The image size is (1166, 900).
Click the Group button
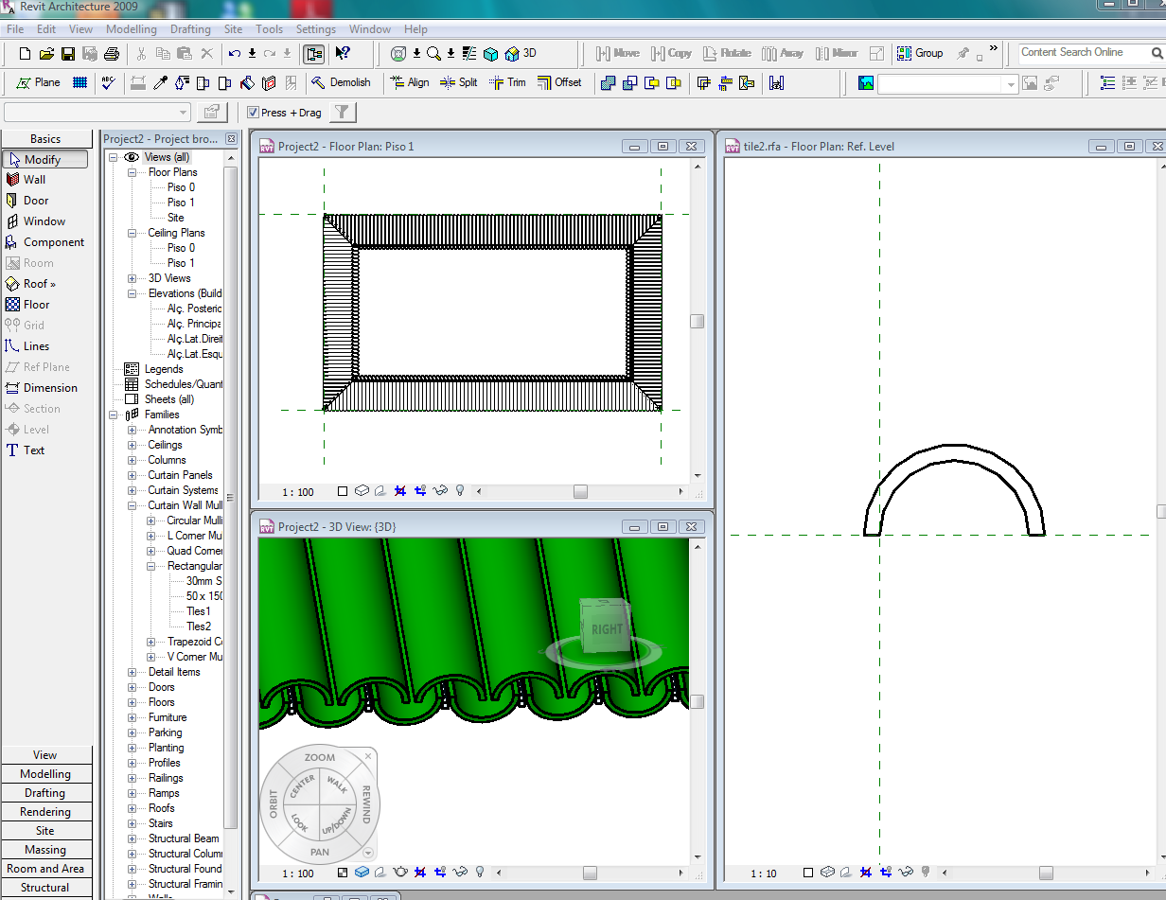[x=920, y=53]
